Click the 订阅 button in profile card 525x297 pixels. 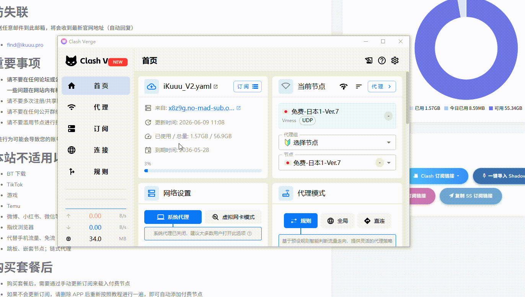(x=248, y=86)
